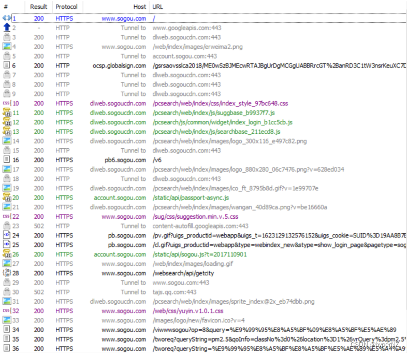Click JSON icon of getcity session 28
The width and height of the screenshot is (407, 353).
pyautogui.click(x=7, y=273)
